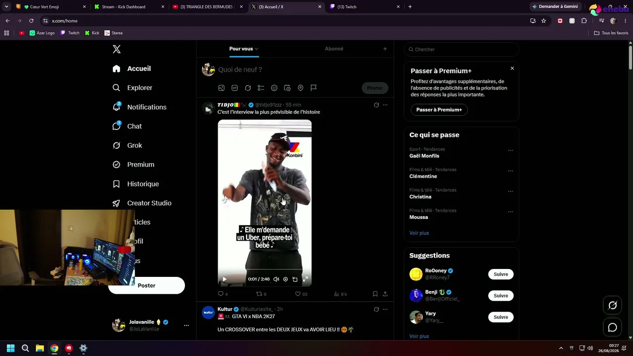
Task: Open more options for the Tidjo tweet
Action: point(385,105)
